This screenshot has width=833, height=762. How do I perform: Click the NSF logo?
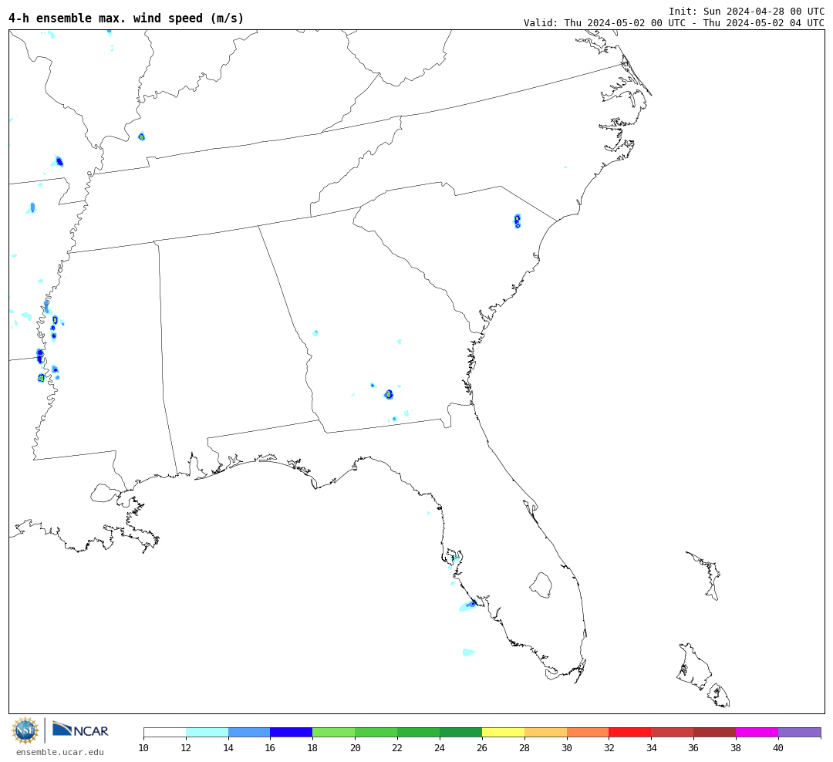click(25, 730)
